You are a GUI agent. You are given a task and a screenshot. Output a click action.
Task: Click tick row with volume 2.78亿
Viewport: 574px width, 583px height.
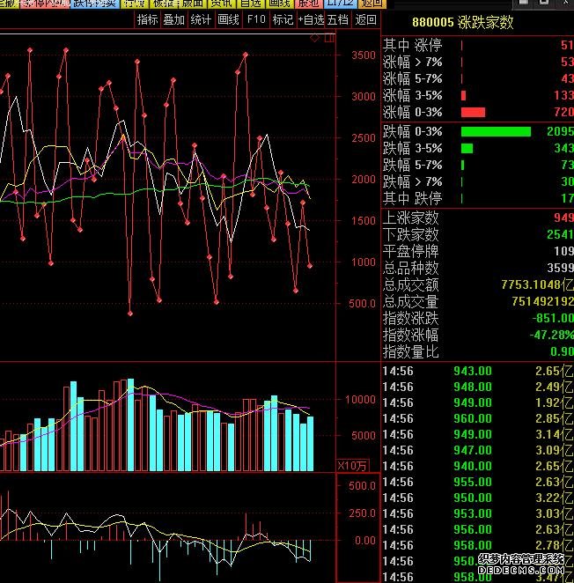click(478, 545)
